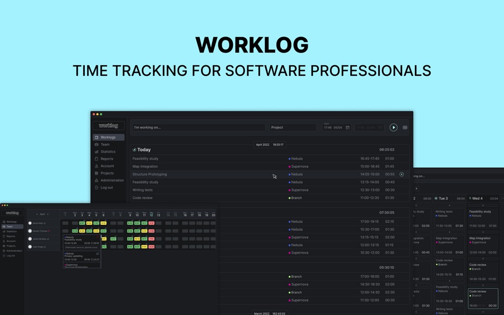Open highlighted Code review card on Wed 4

483,299
